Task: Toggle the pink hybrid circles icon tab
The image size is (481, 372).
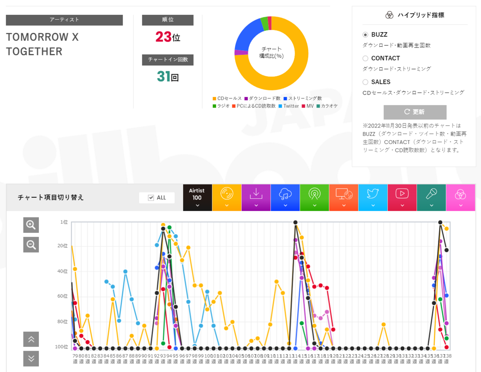Action: [x=461, y=197]
